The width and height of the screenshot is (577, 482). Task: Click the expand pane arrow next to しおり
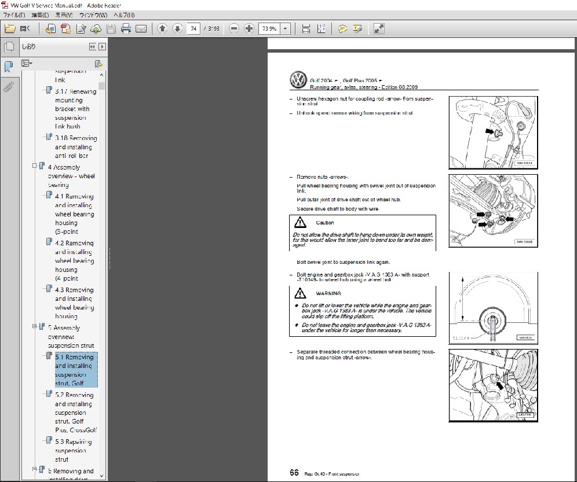click(103, 47)
